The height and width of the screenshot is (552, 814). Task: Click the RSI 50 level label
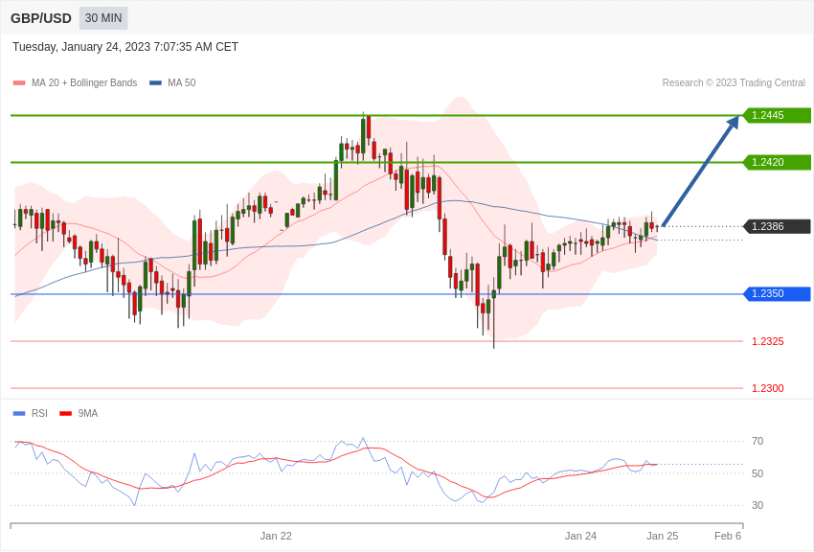(x=757, y=473)
